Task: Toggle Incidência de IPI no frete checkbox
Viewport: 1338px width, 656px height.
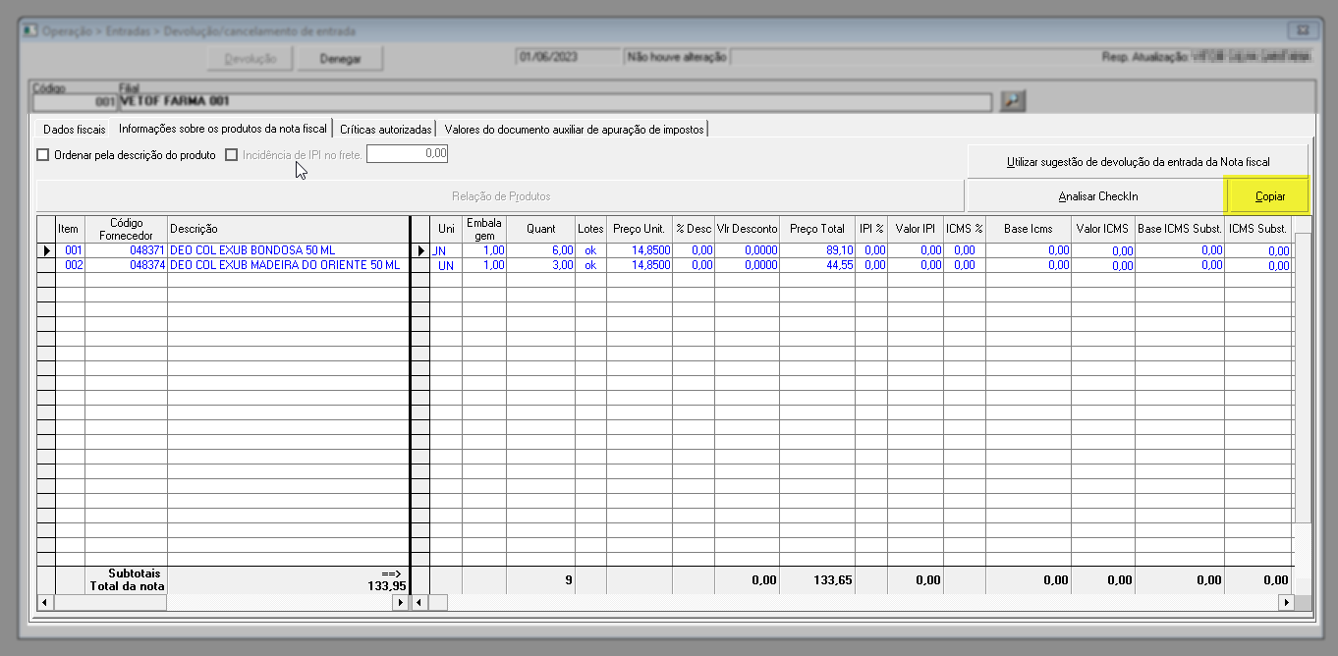Action: coord(232,155)
